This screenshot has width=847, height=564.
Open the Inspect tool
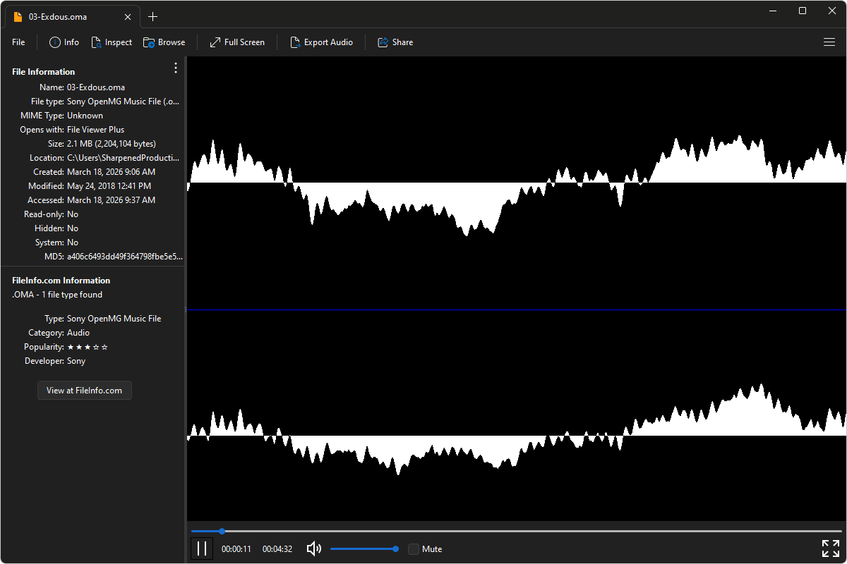(x=112, y=42)
